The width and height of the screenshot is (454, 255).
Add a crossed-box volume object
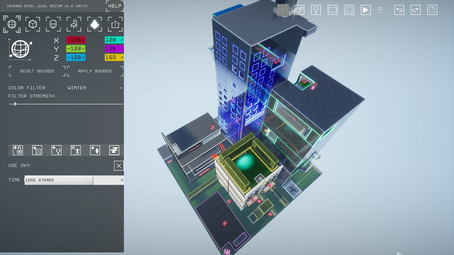coord(37,150)
